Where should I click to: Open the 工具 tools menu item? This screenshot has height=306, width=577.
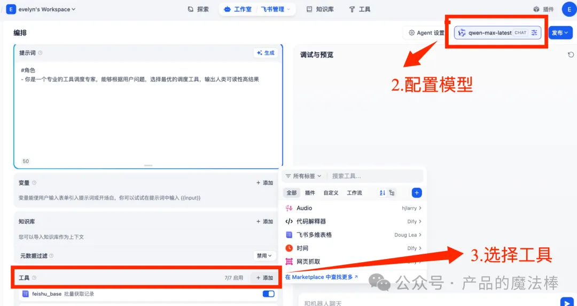click(360, 9)
